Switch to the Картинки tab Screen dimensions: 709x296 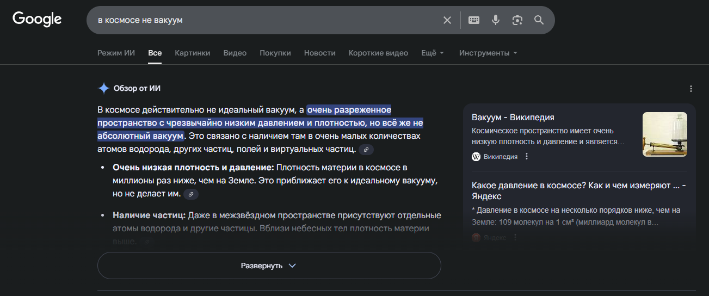tap(192, 53)
